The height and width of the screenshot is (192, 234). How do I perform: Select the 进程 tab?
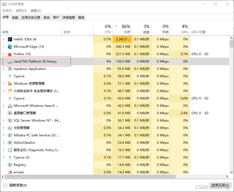[x=6, y=17]
